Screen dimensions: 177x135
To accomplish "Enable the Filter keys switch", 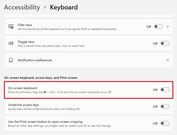I will pyautogui.click(x=159, y=26).
